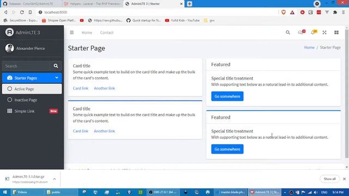This screenshot has width=349, height=196.
Task: Click the volume speaker tray icon
Action: pyautogui.click(x=316, y=192)
